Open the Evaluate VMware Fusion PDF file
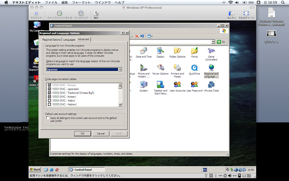The width and height of the screenshot is (289, 181). 271,16
